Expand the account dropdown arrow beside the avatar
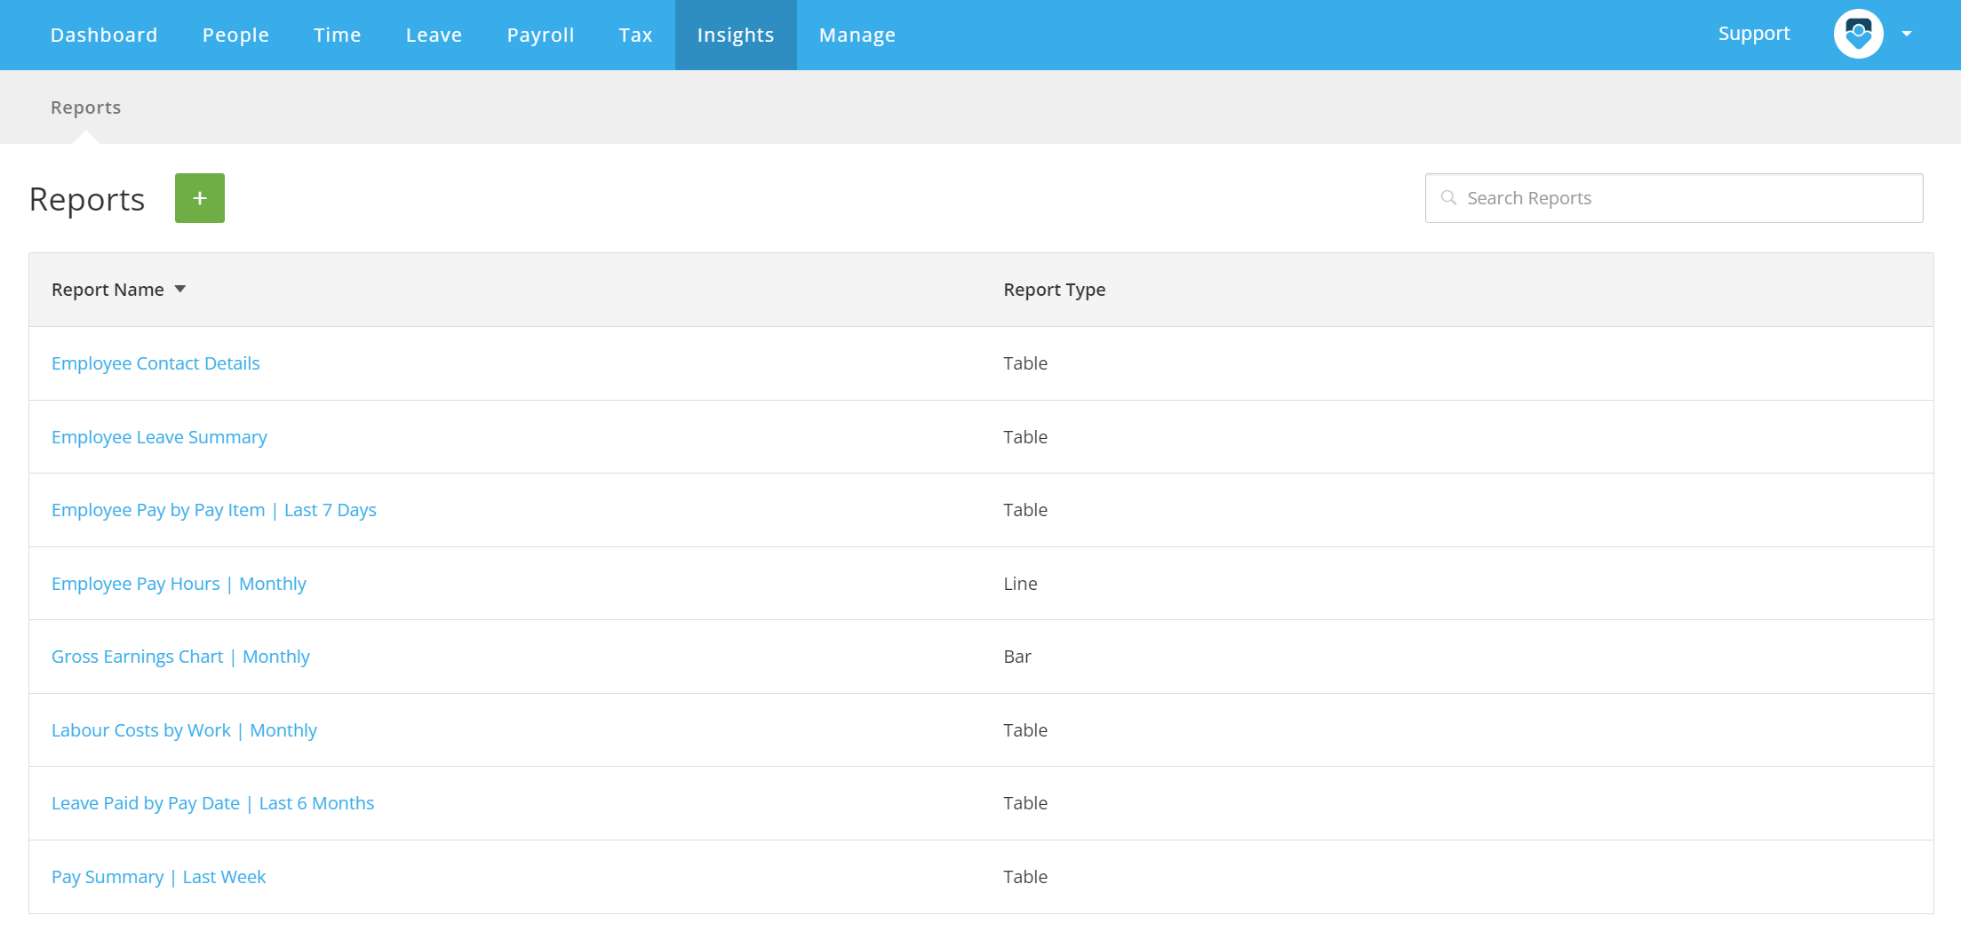 click(1907, 34)
